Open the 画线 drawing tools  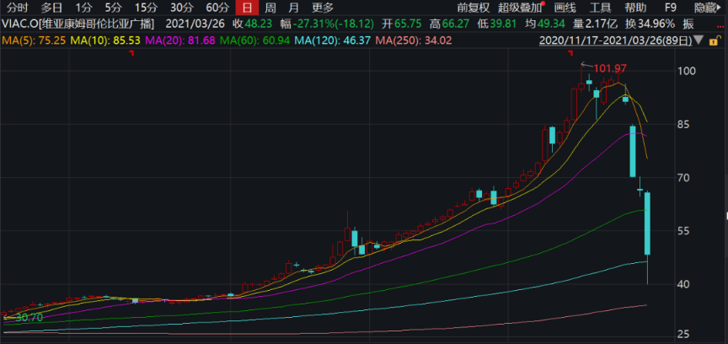(x=565, y=7)
